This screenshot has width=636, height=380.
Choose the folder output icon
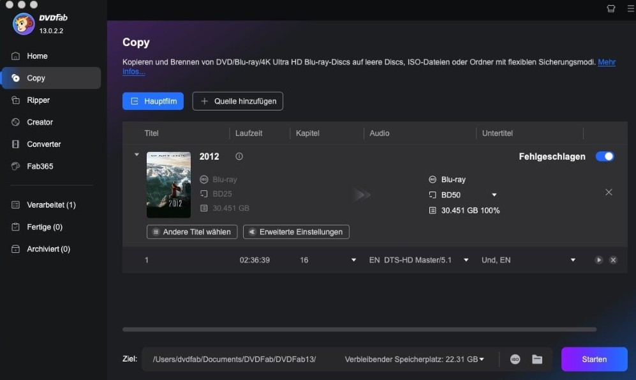pos(537,360)
